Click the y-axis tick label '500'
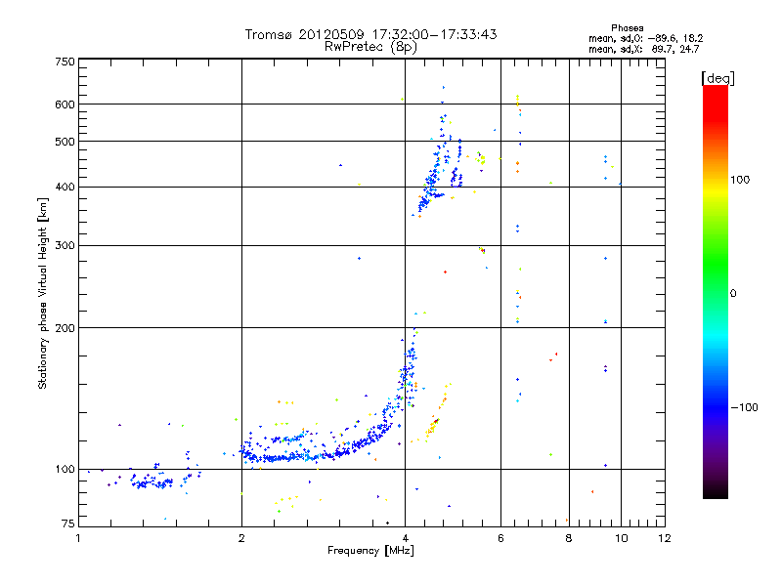This screenshot has width=782, height=586. (x=65, y=142)
